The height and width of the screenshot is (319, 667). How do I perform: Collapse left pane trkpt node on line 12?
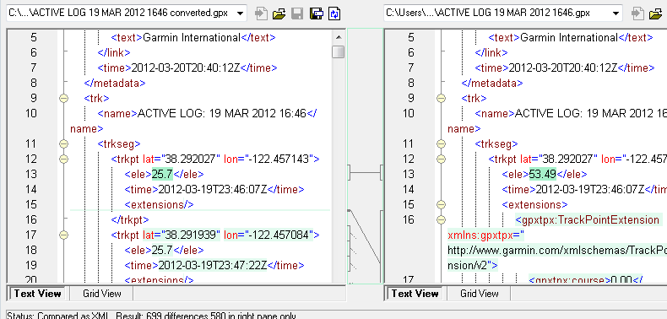pyautogui.click(x=64, y=159)
